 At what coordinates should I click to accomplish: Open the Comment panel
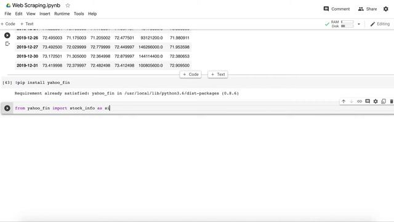pos(337,9)
